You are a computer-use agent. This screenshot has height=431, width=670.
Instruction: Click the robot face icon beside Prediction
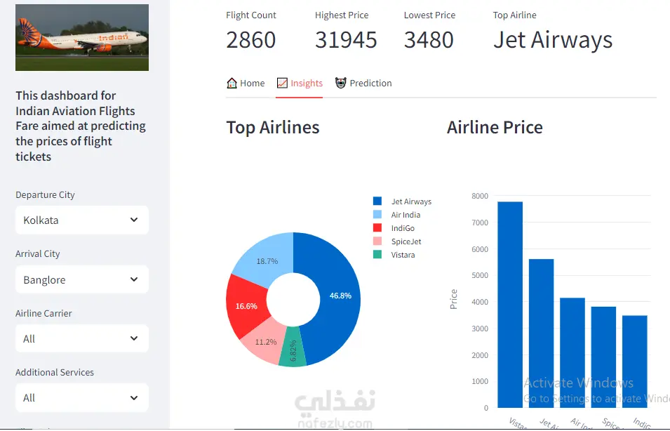coord(341,83)
